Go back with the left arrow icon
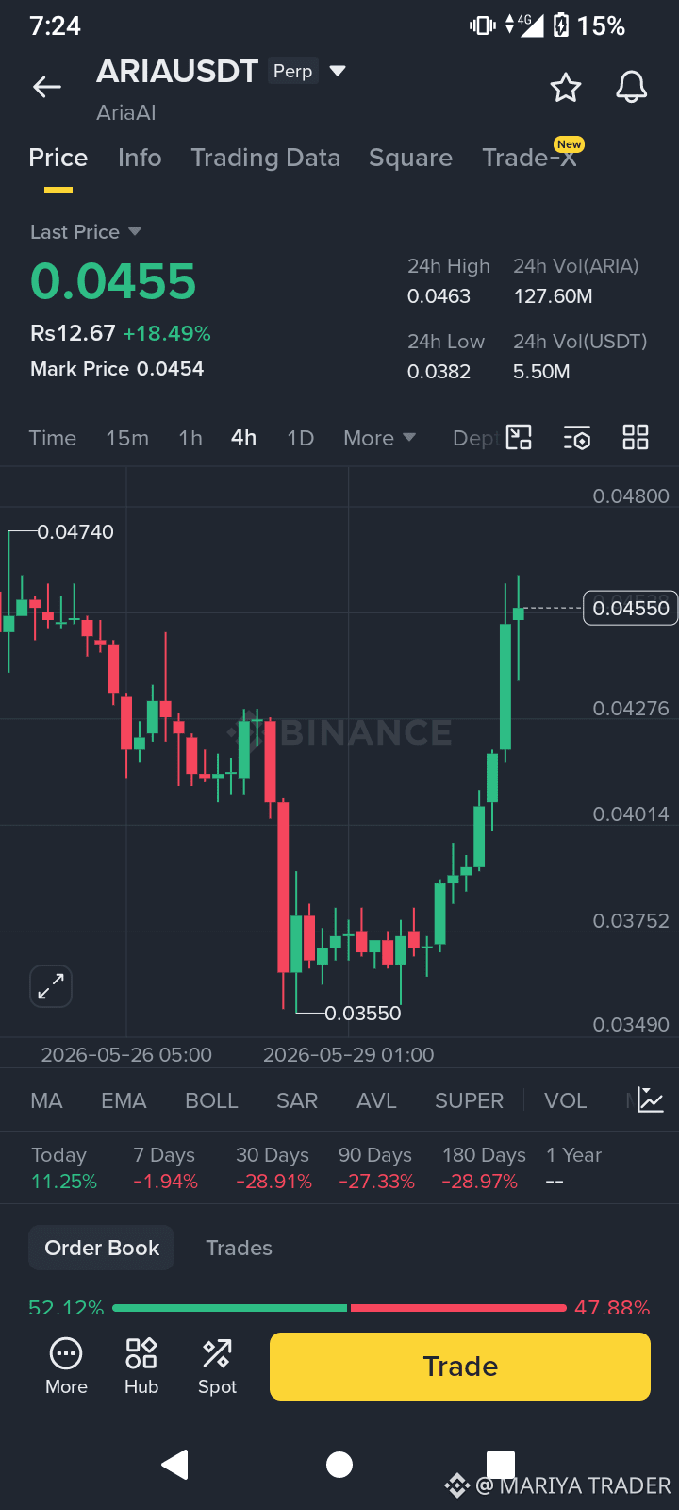Screen dimensions: 679x1510 pyautogui.click(x=47, y=88)
